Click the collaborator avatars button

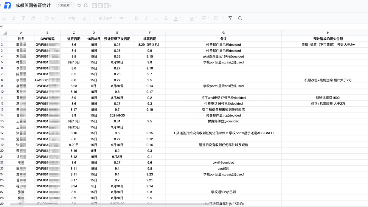(x=101, y=6)
